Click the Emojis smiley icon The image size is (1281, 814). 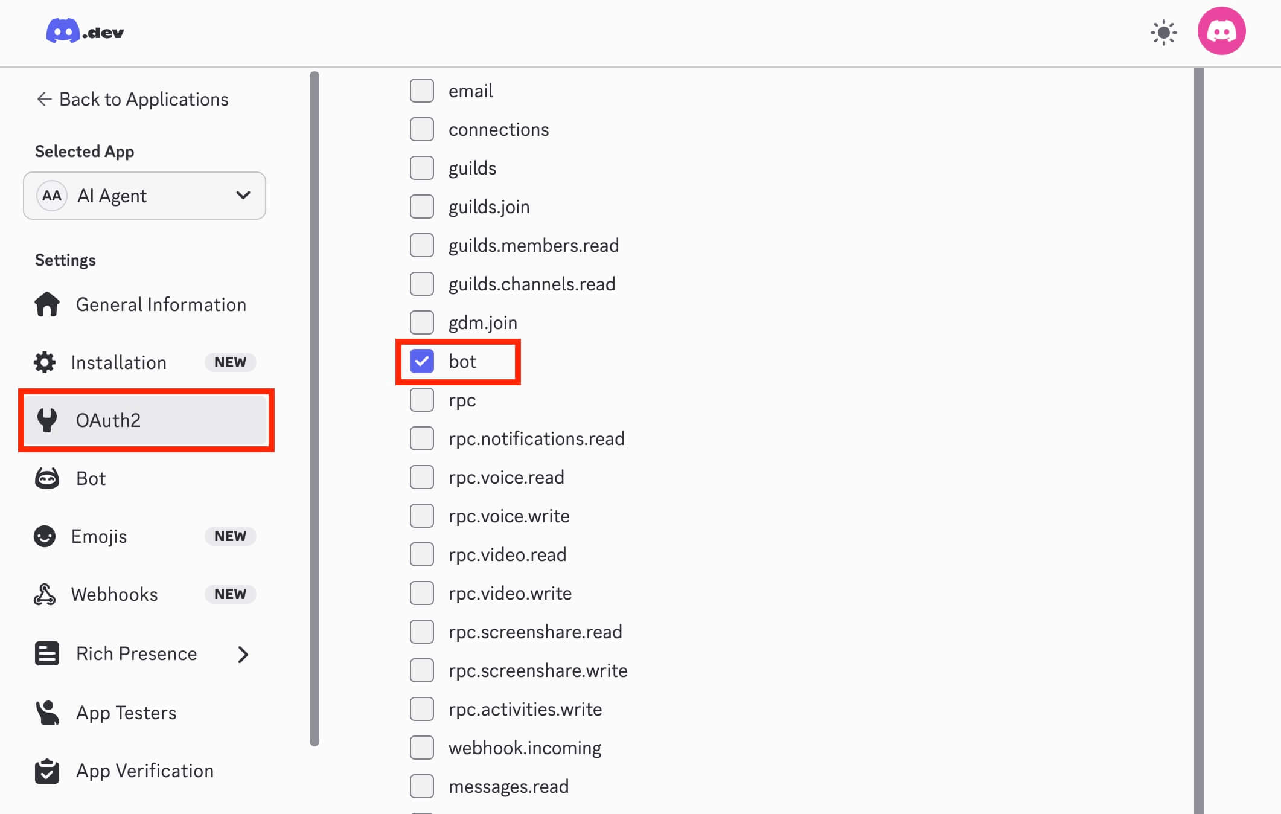tap(45, 536)
